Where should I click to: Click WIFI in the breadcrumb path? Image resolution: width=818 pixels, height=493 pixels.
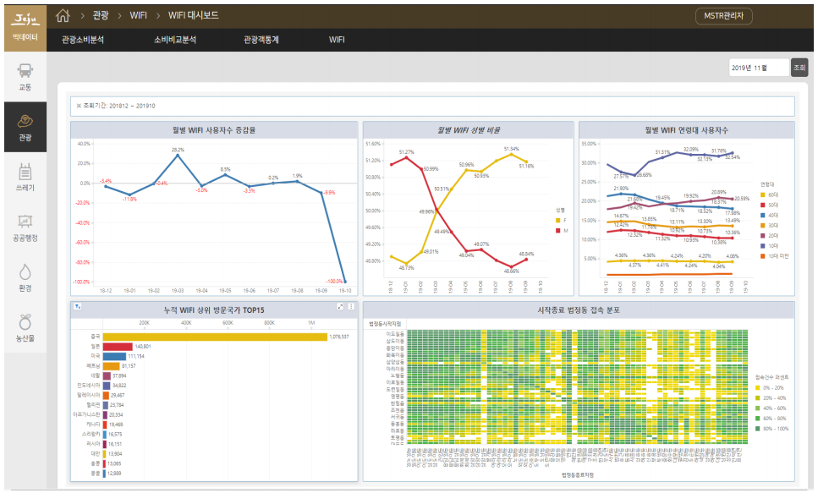[x=138, y=16]
